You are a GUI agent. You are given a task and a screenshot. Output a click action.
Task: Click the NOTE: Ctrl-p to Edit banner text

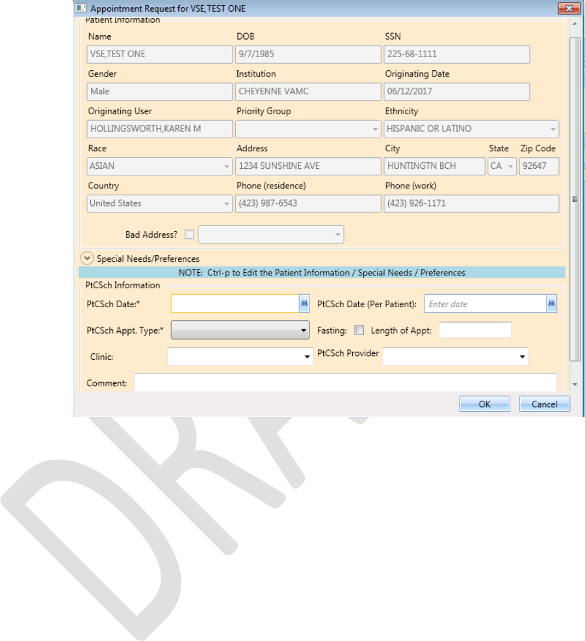[x=322, y=273]
